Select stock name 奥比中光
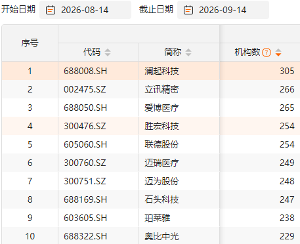This screenshot has width=300, height=244. tap(161, 236)
